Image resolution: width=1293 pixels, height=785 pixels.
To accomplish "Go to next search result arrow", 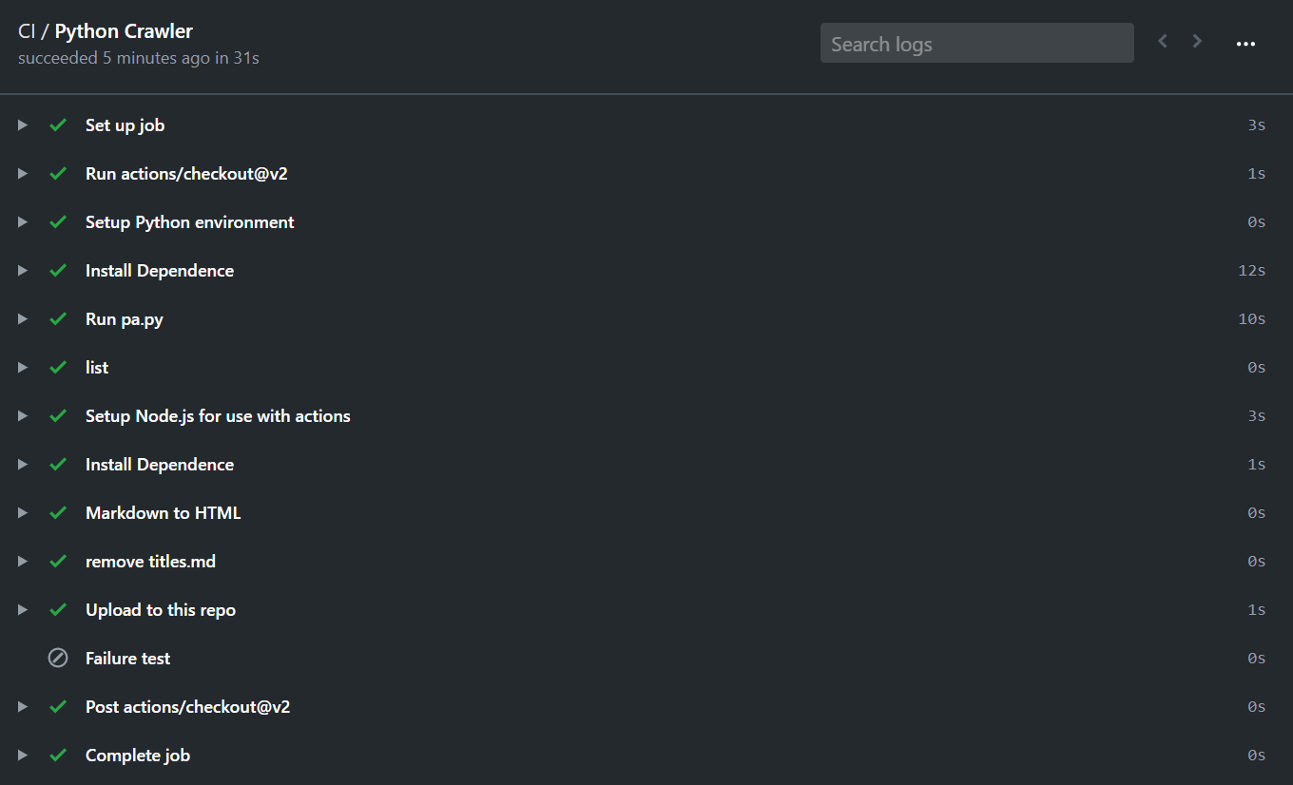I will point(1197,41).
